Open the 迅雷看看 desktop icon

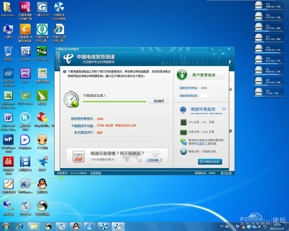coord(25,33)
